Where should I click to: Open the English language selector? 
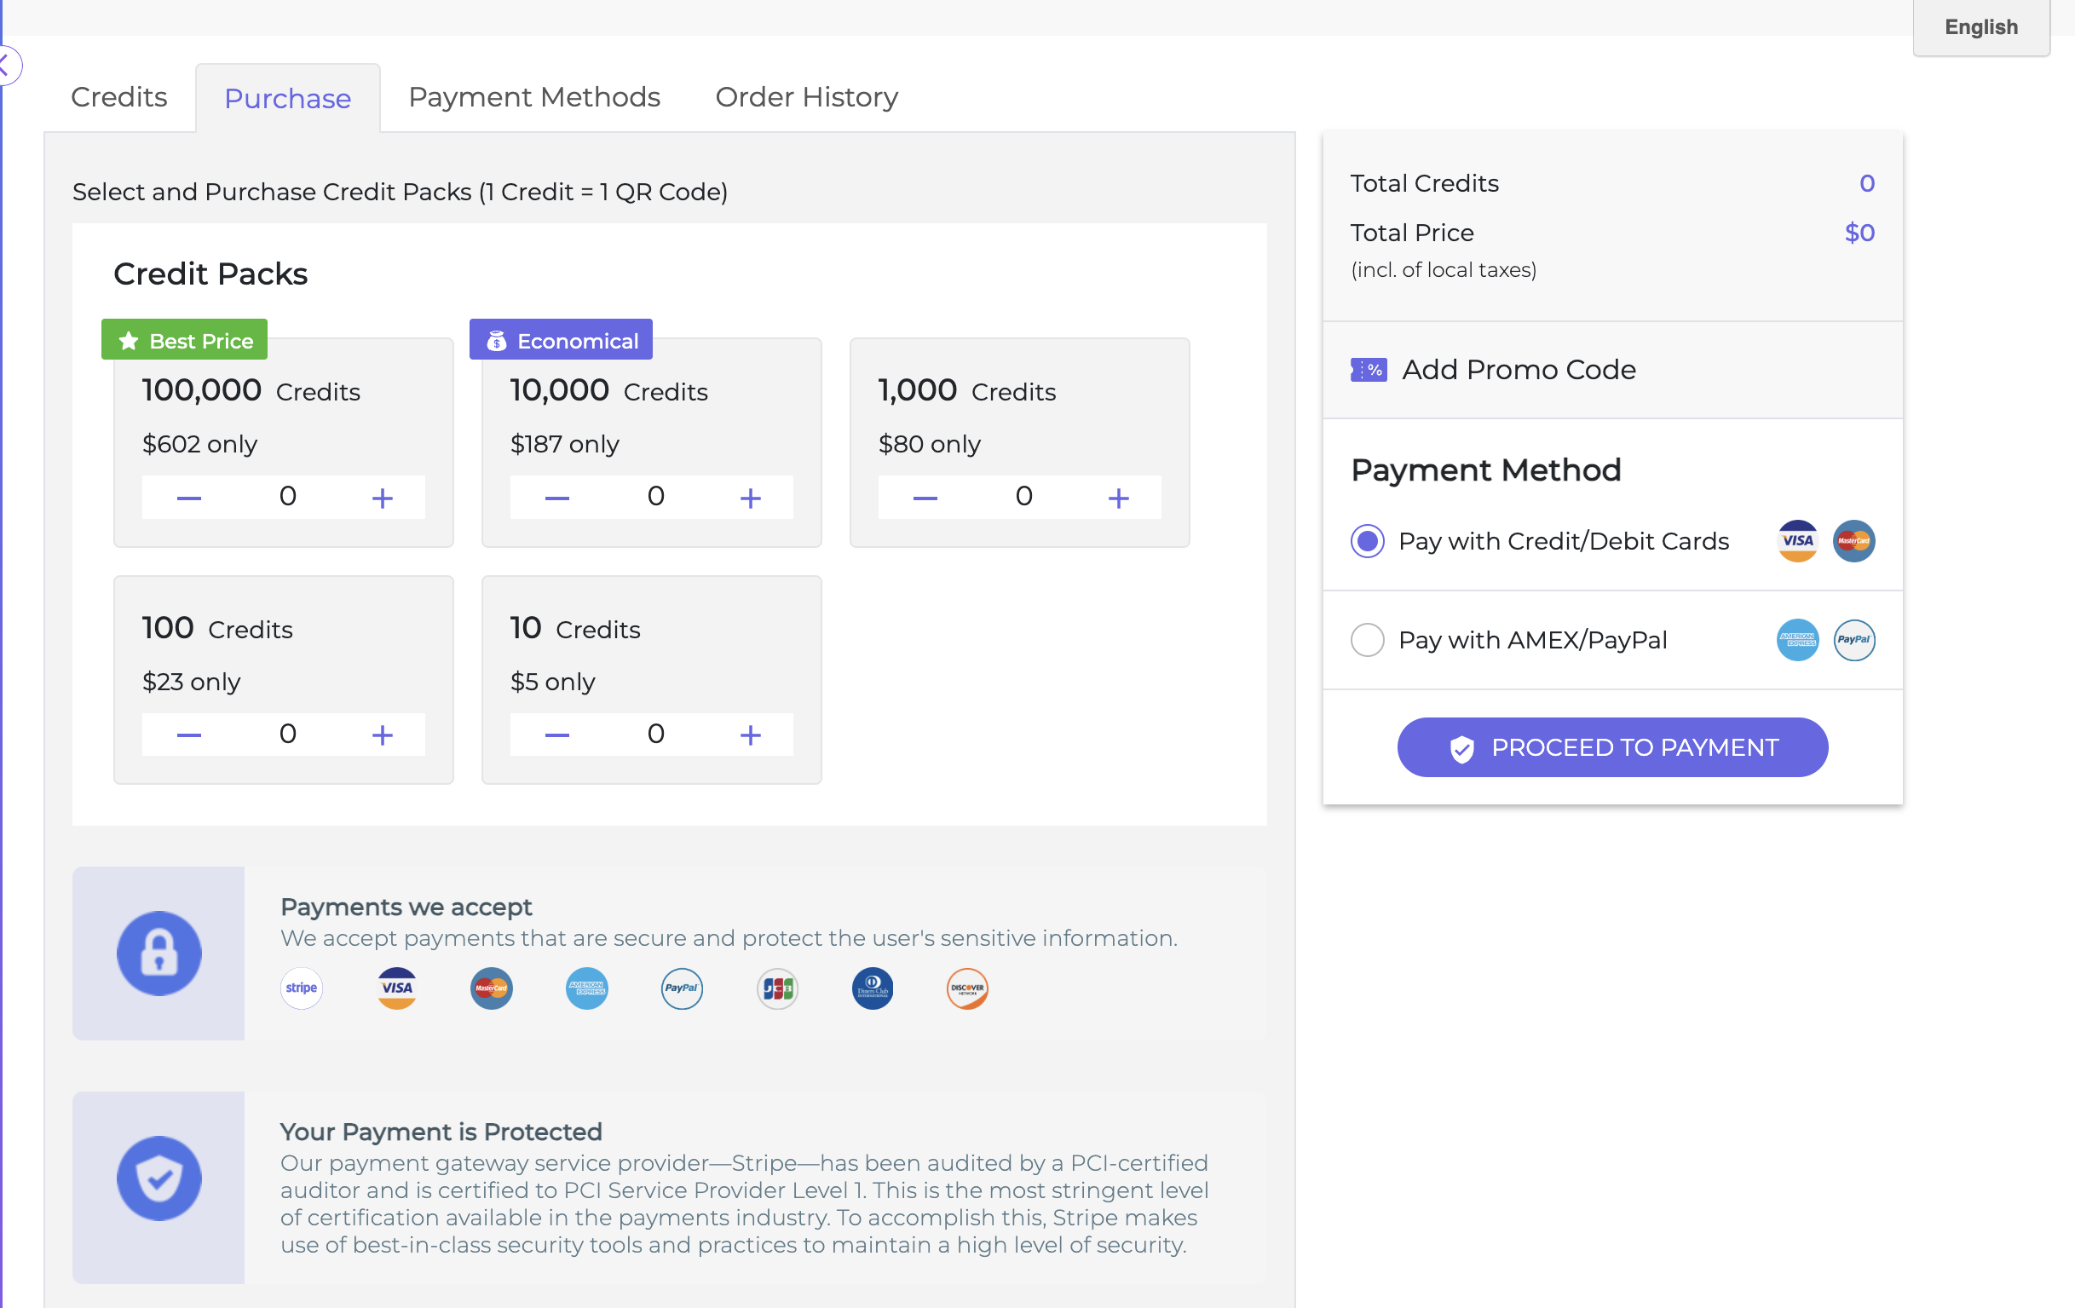[1981, 27]
